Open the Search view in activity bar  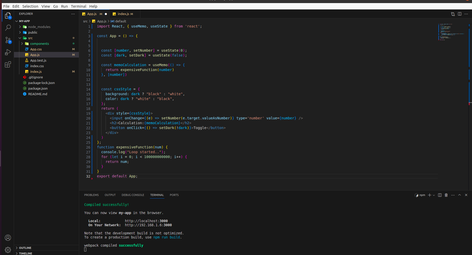click(8, 27)
